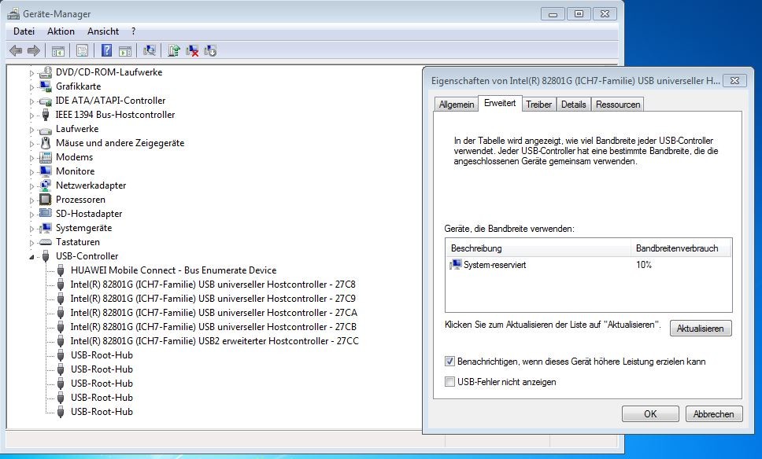This screenshot has height=459, width=762.
Task: Open the Aktion menu
Action: pos(61,31)
